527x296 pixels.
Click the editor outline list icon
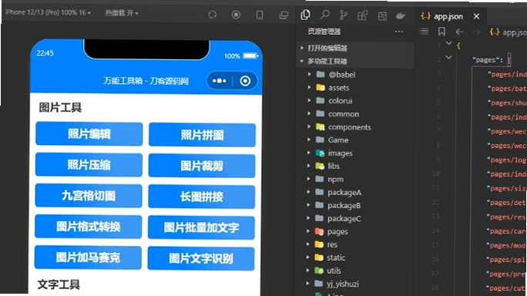tap(424, 32)
